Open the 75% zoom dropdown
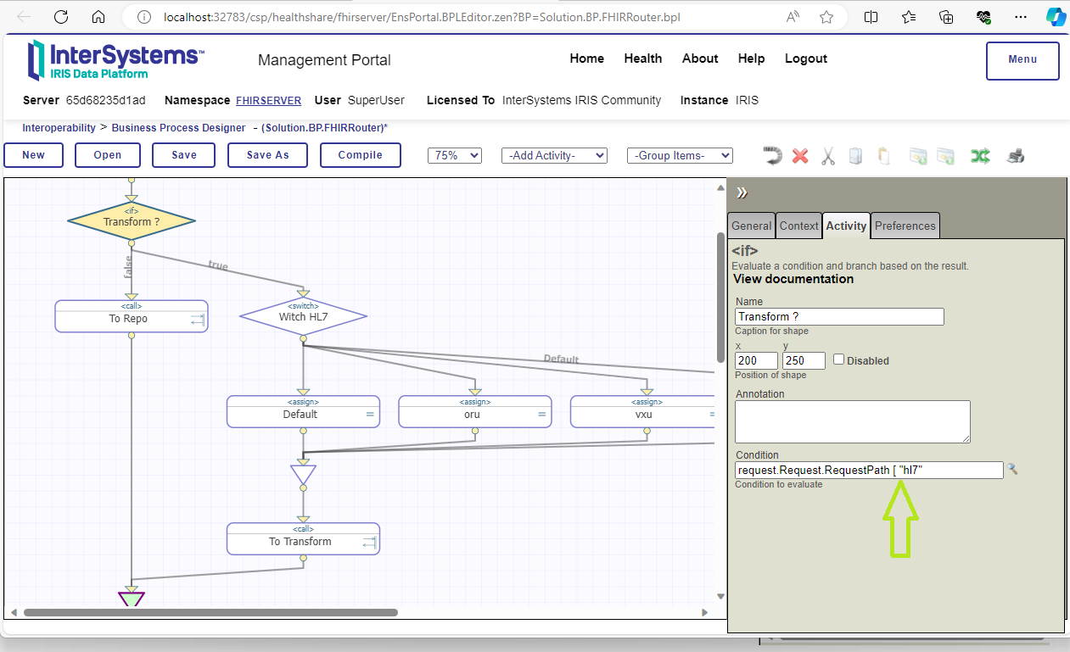The width and height of the screenshot is (1070, 652). pyautogui.click(x=457, y=155)
